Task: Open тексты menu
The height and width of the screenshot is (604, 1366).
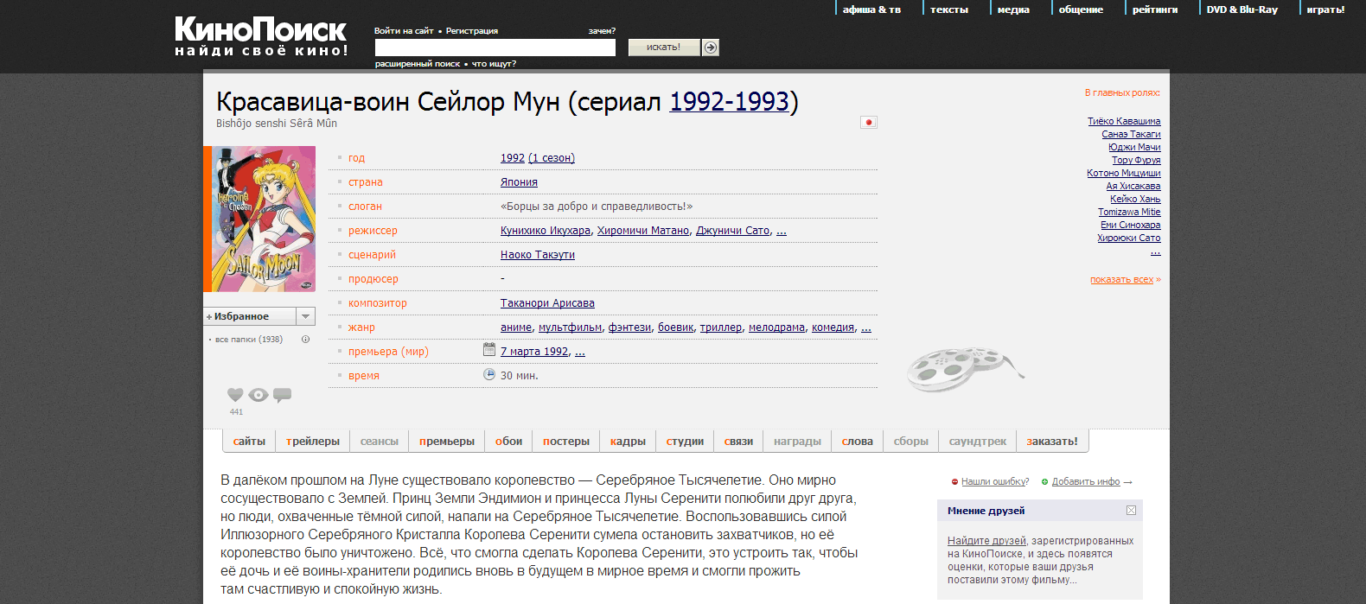Action: pos(949,10)
